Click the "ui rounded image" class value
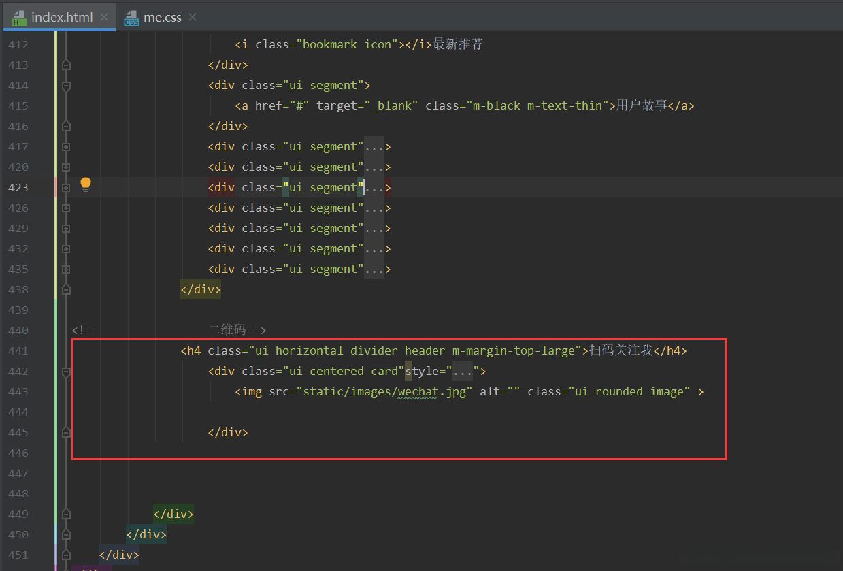 (x=629, y=391)
